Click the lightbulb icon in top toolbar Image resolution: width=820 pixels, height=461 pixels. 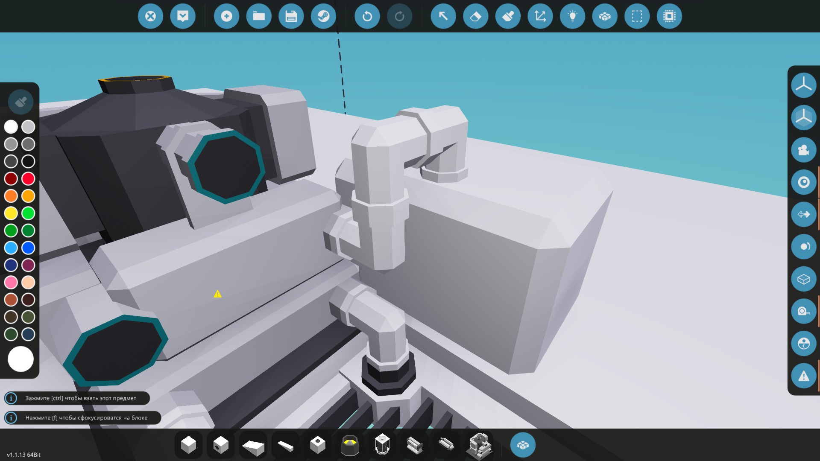point(572,16)
